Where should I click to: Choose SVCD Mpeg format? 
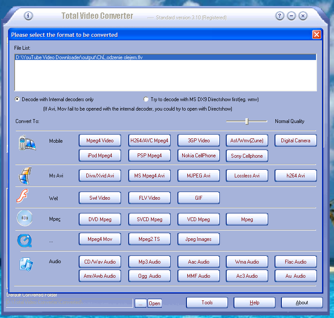pyautogui.click(x=149, y=219)
